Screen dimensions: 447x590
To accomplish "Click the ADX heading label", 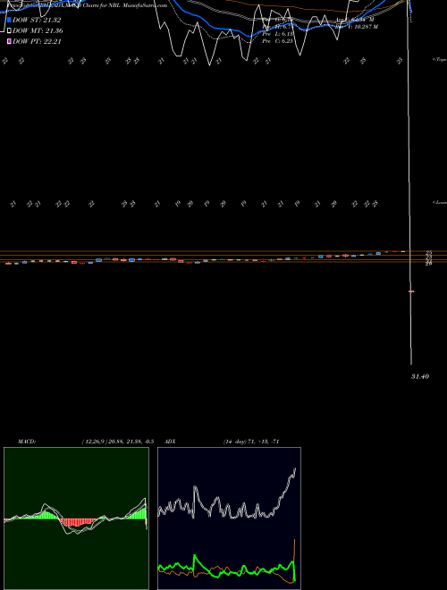I will coord(171,442).
